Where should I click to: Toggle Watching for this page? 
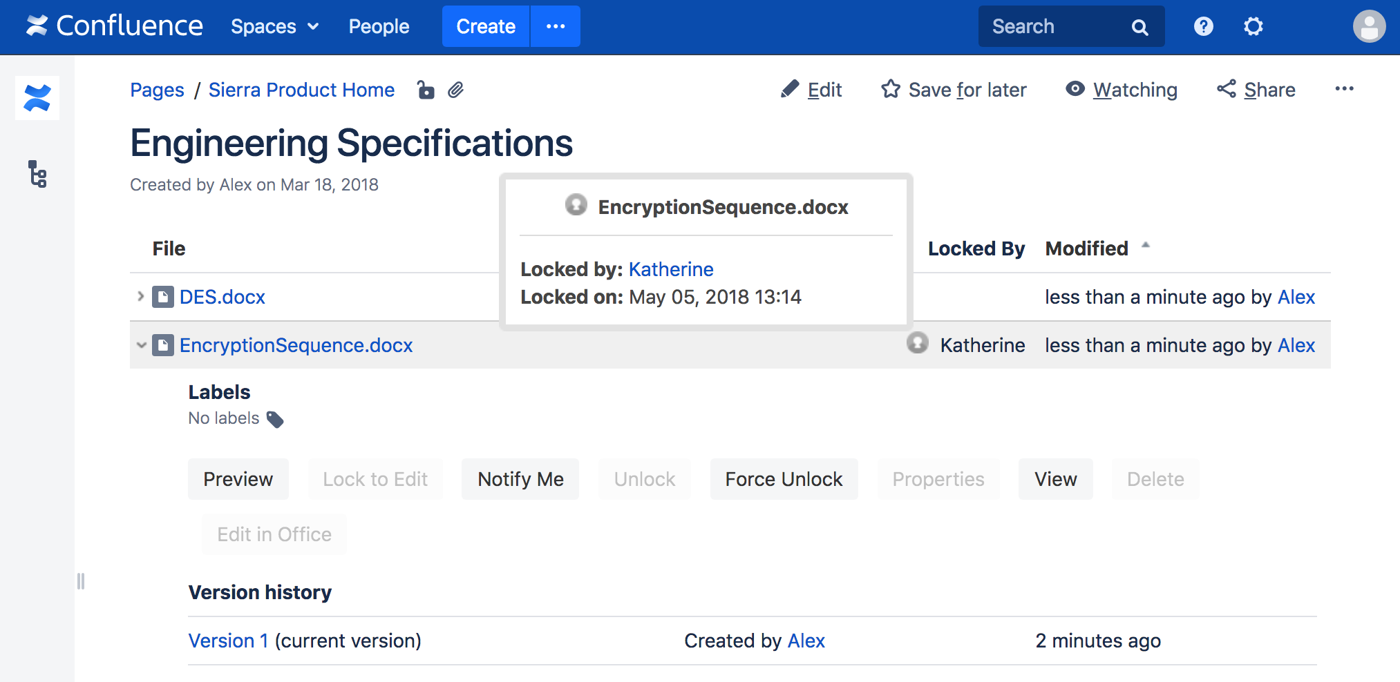click(x=1122, y=90)
